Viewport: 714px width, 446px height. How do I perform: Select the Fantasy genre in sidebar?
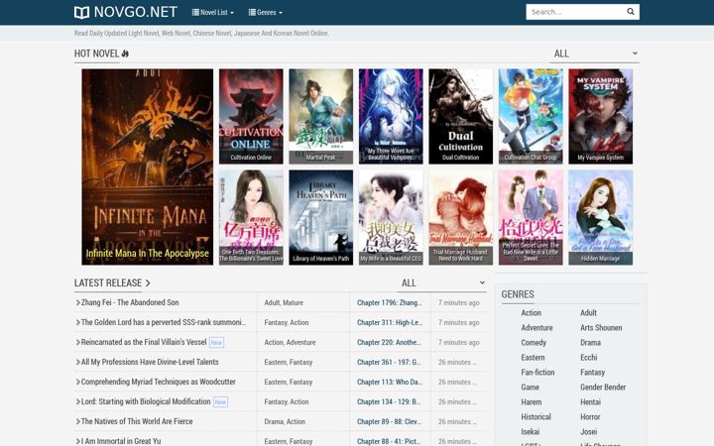(x=592, y=373)
